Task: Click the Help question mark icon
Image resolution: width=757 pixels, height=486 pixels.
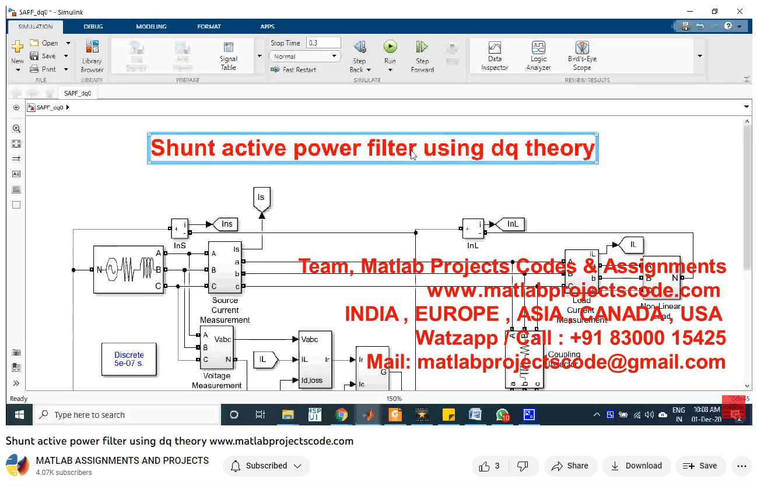Action: pyautogui.click(x=728, y=26)
